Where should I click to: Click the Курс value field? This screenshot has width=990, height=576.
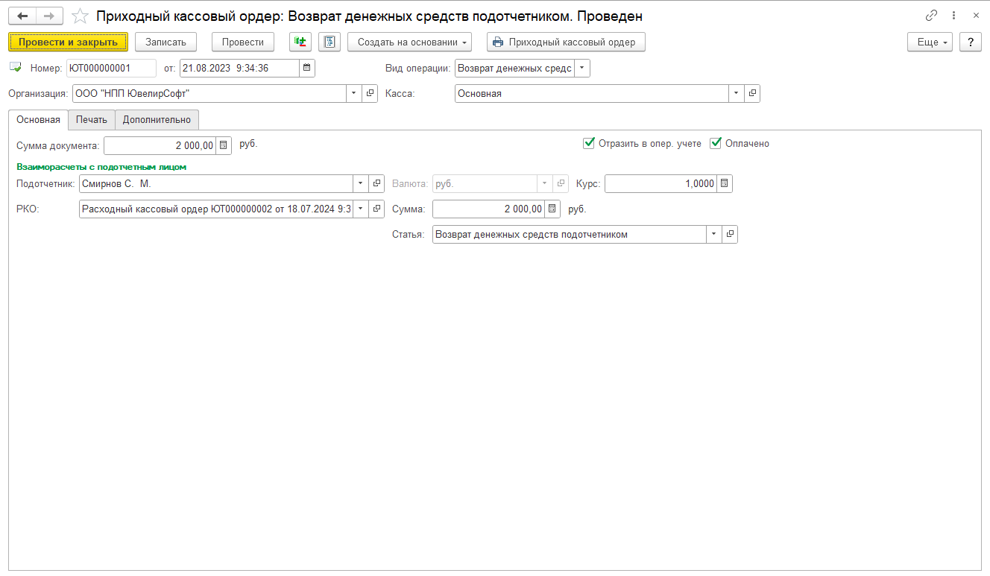point(660,183)
